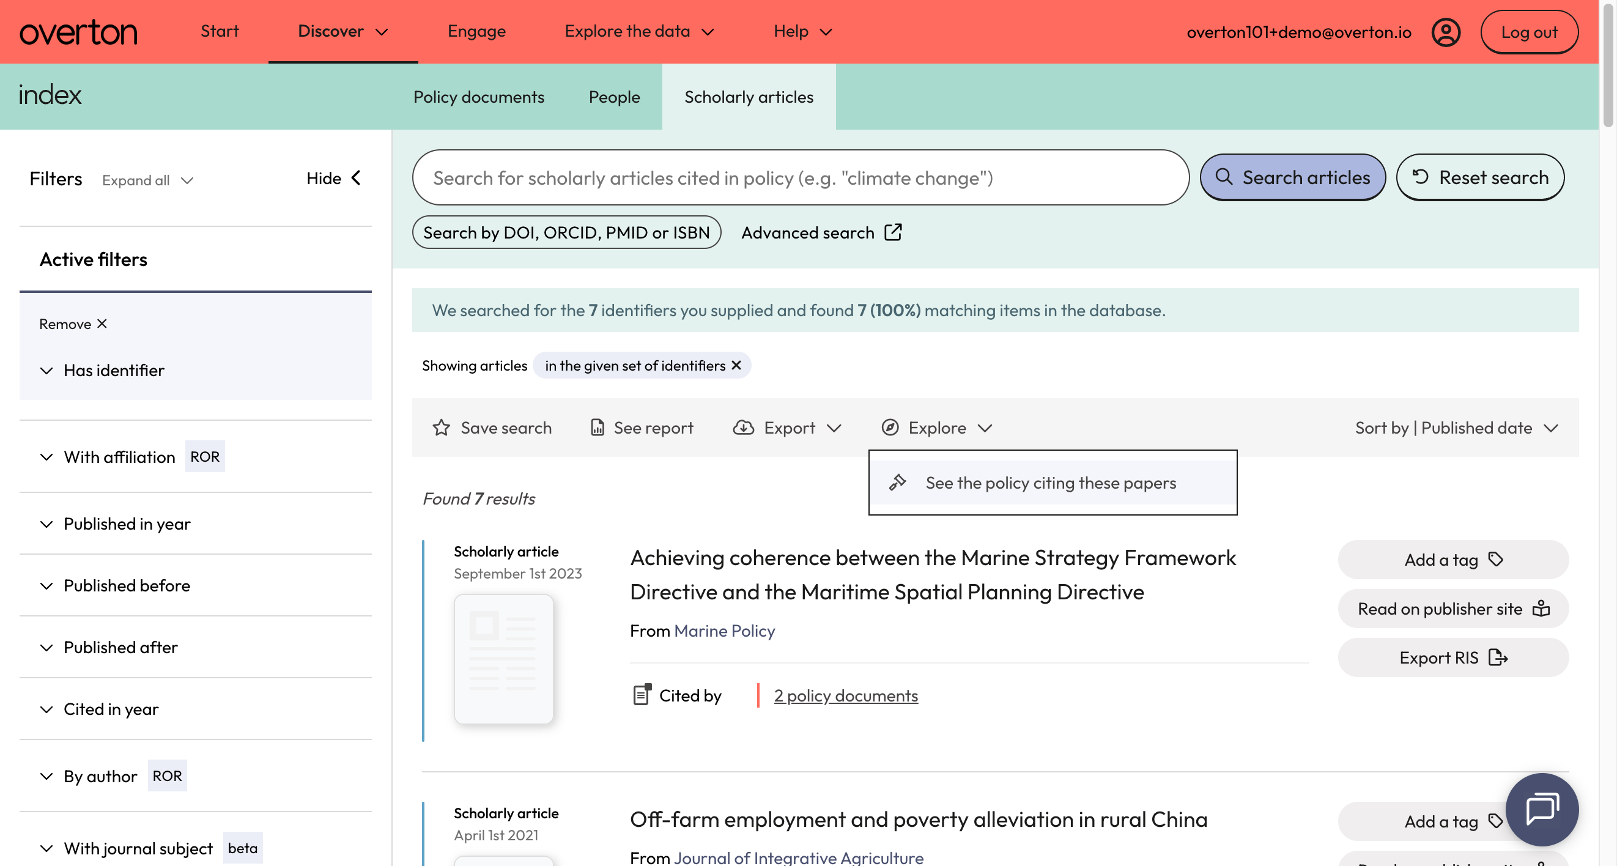Open Expand all filters dropdown
1617x866 pixels.
147,180
